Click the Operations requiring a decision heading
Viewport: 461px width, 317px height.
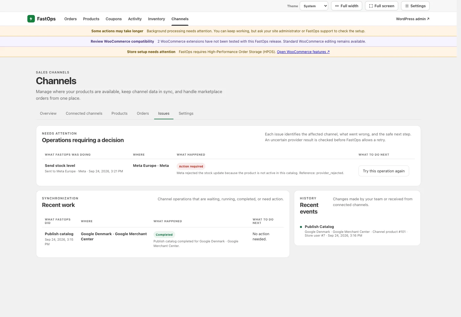point(83,140)
